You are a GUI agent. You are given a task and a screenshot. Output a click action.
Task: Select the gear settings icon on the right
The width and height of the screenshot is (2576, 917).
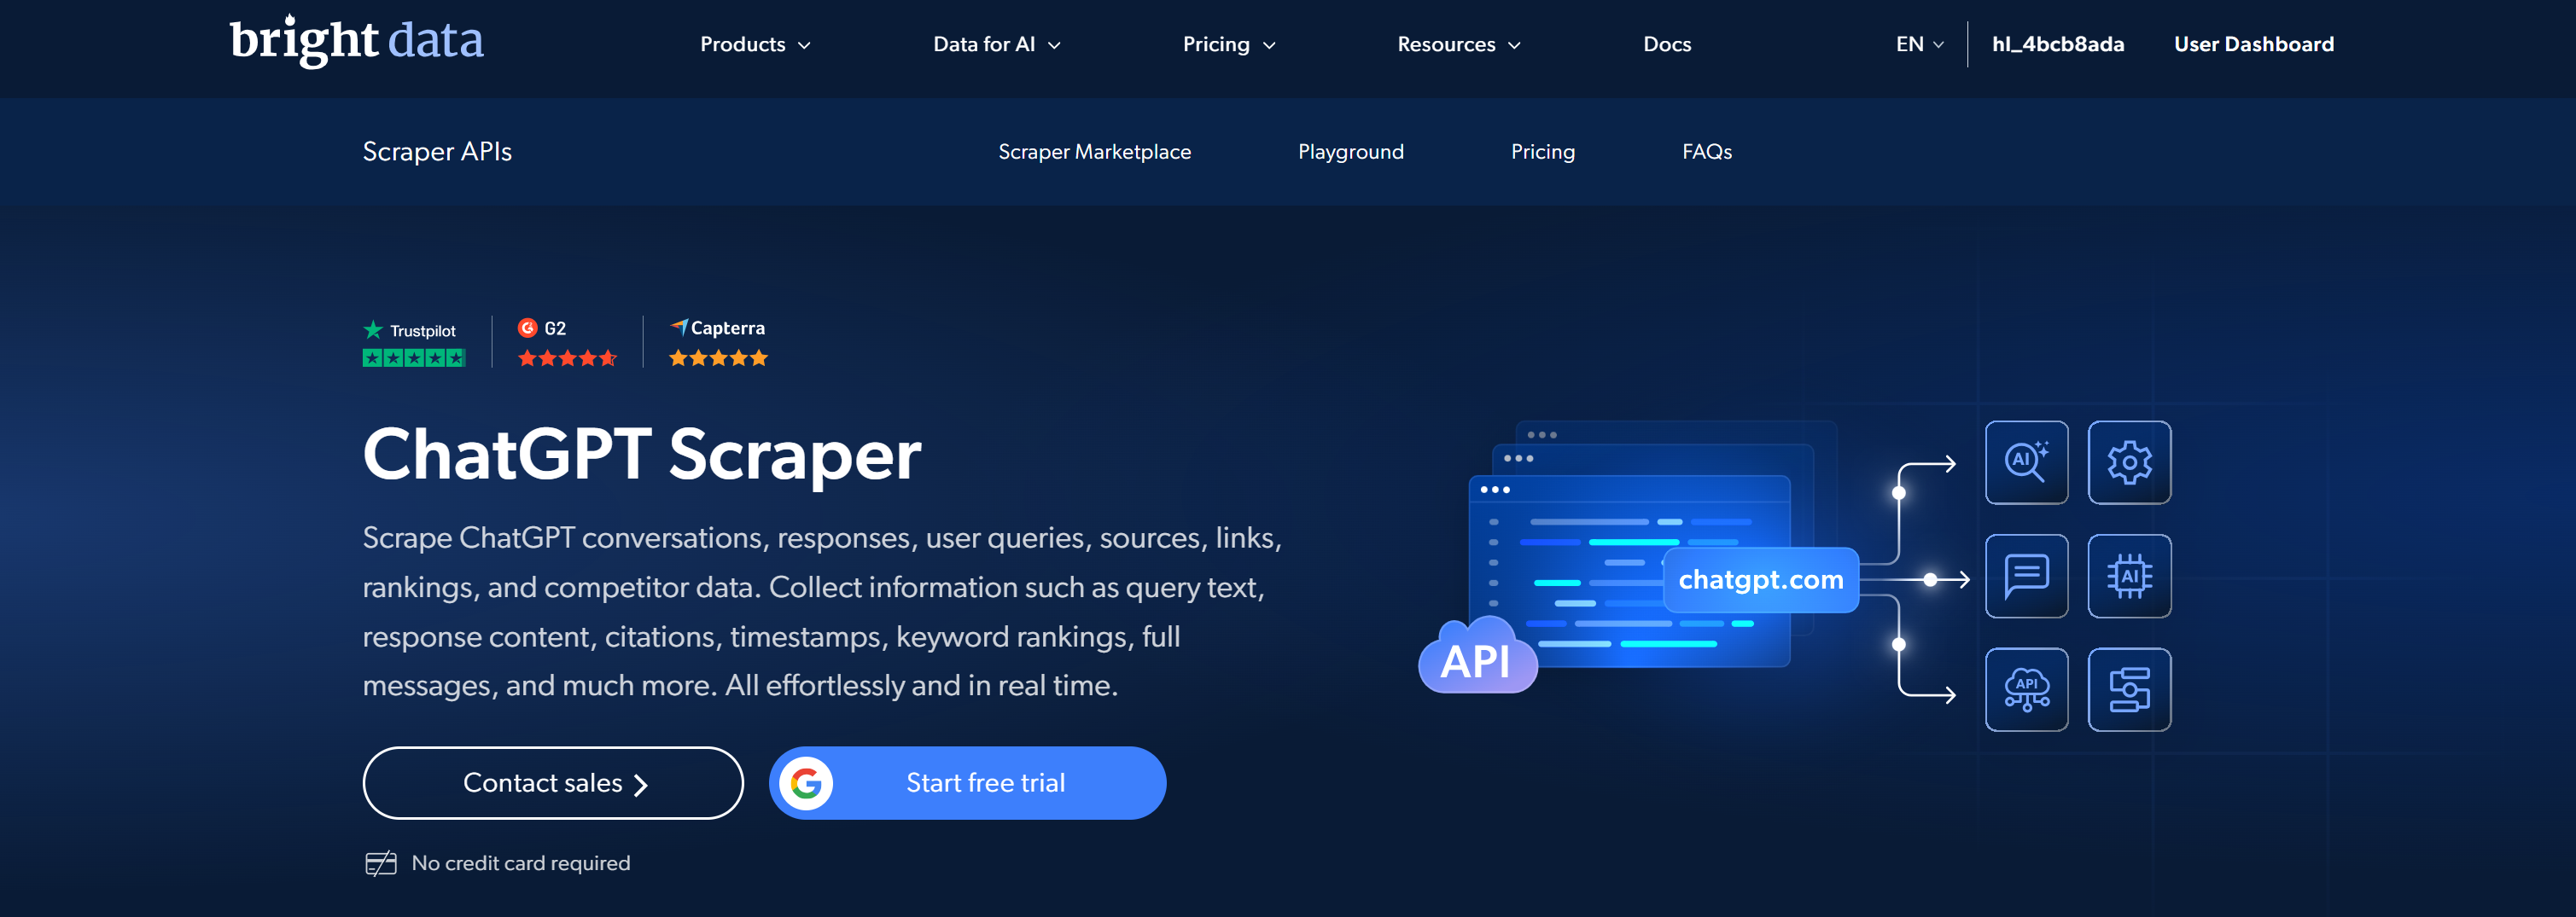[x=2129, y=461]
